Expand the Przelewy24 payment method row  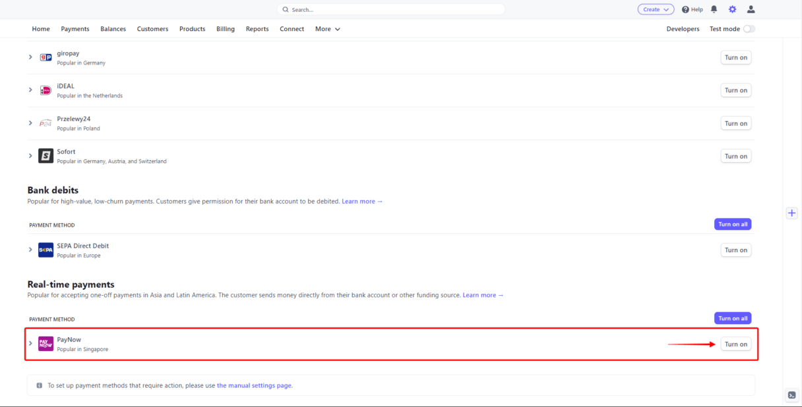30,123
